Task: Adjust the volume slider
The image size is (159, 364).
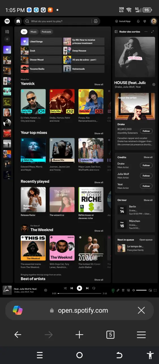Action: (x=141, y=290)
